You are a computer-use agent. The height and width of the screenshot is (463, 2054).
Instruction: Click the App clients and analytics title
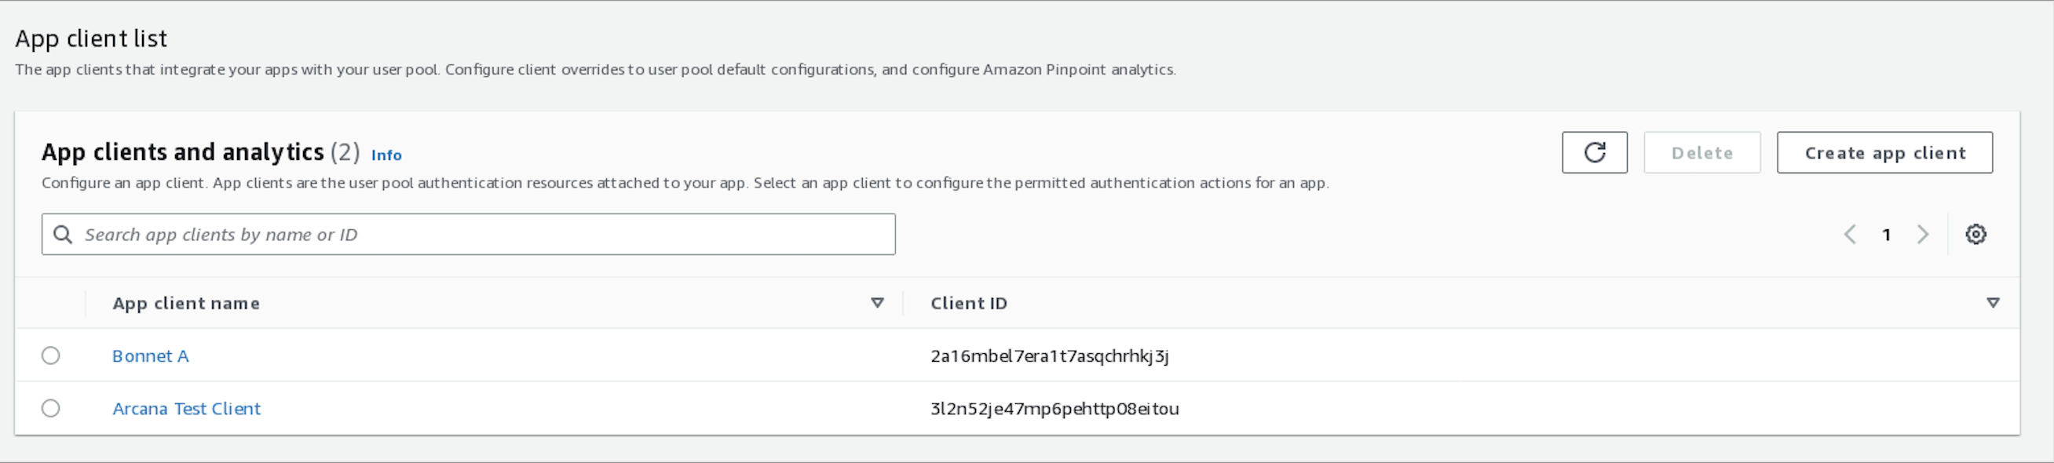point(183,151)
